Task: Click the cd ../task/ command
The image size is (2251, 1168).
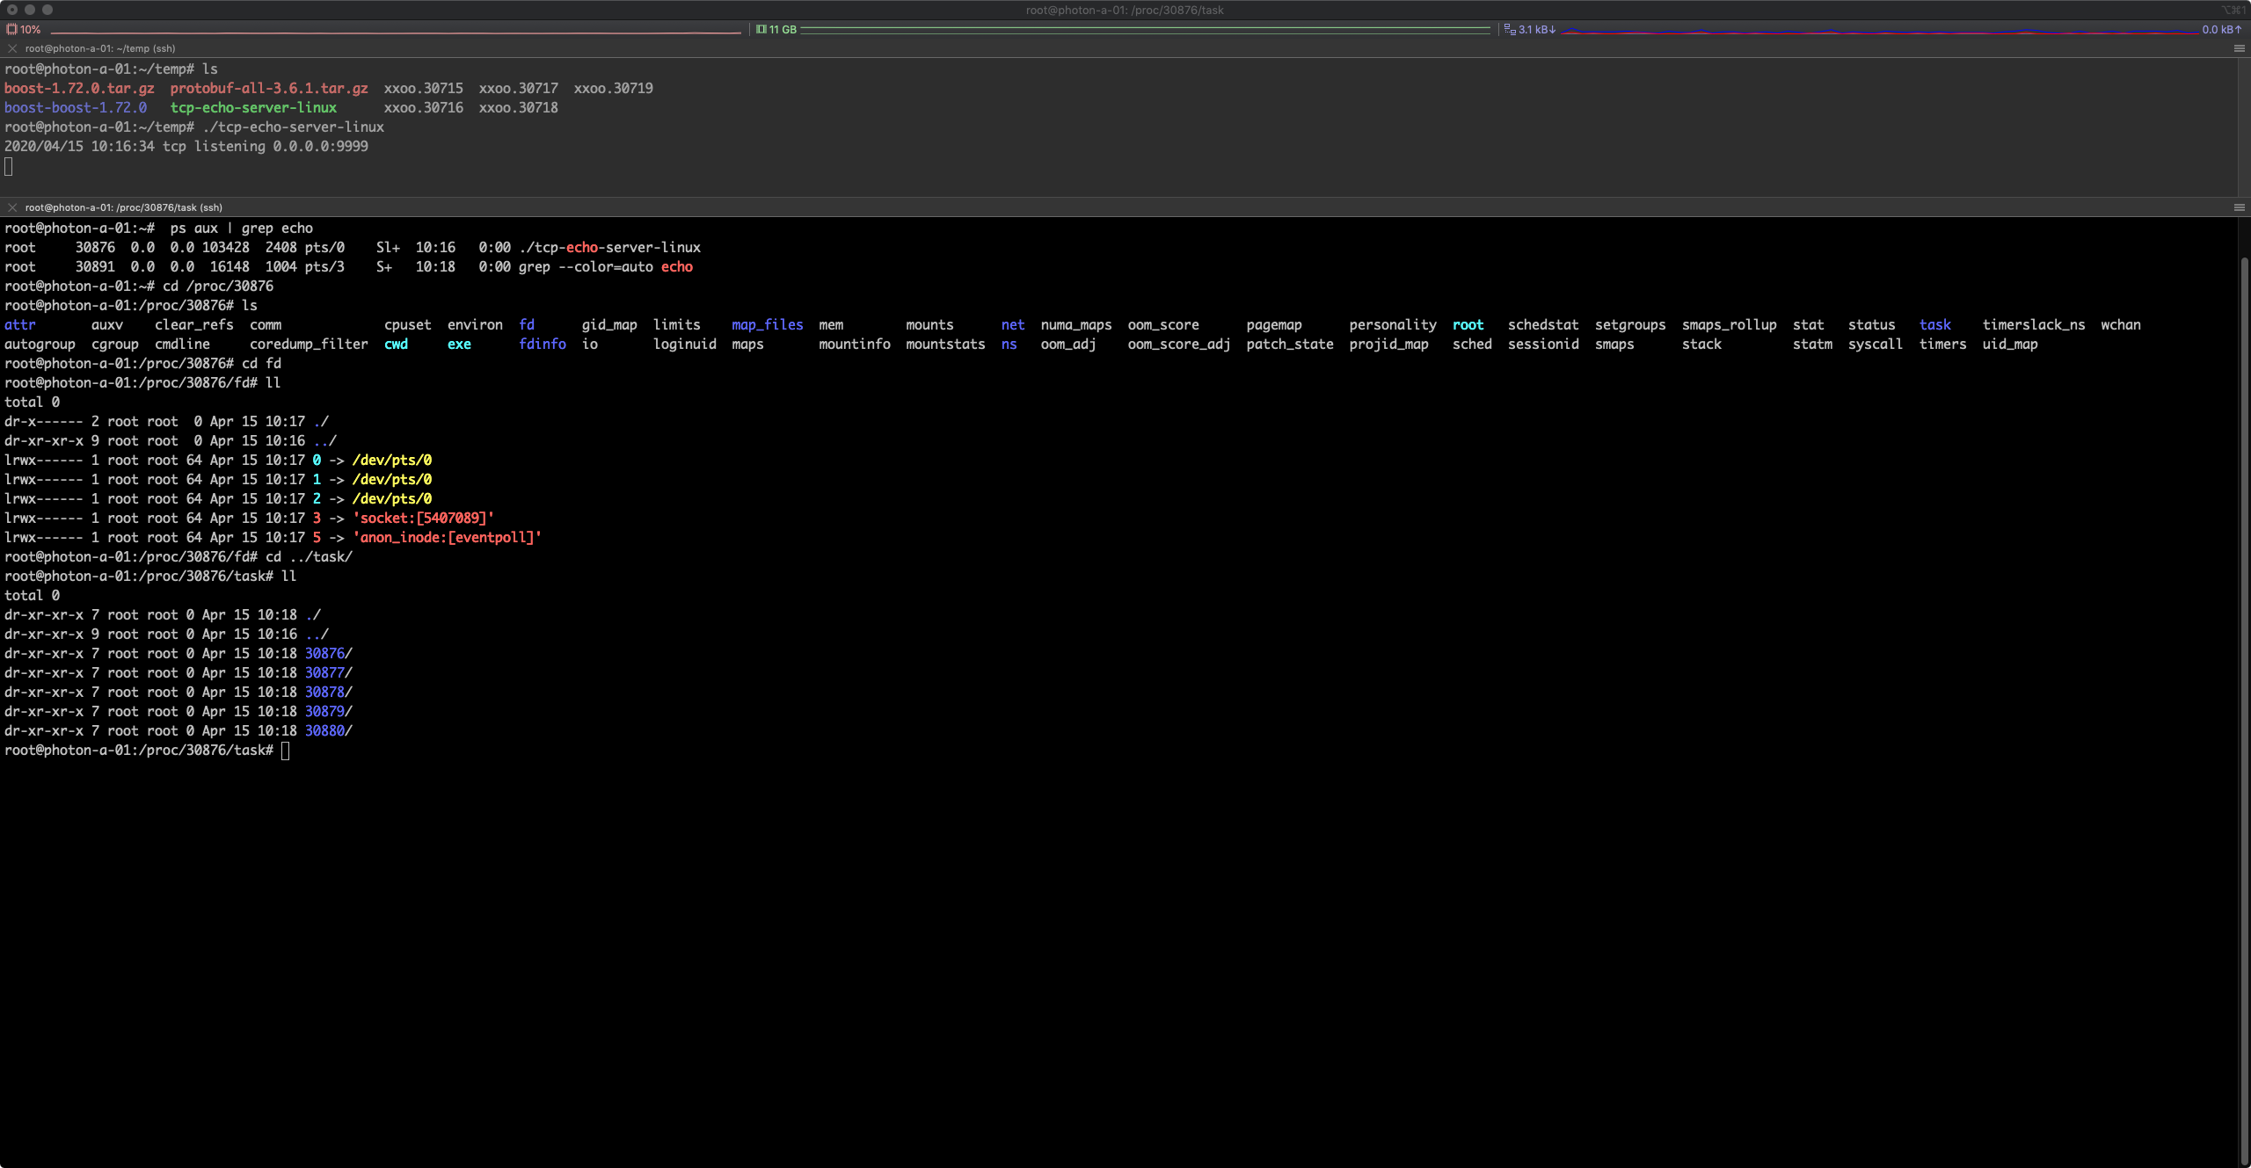Action: click(x=309, y=556)
